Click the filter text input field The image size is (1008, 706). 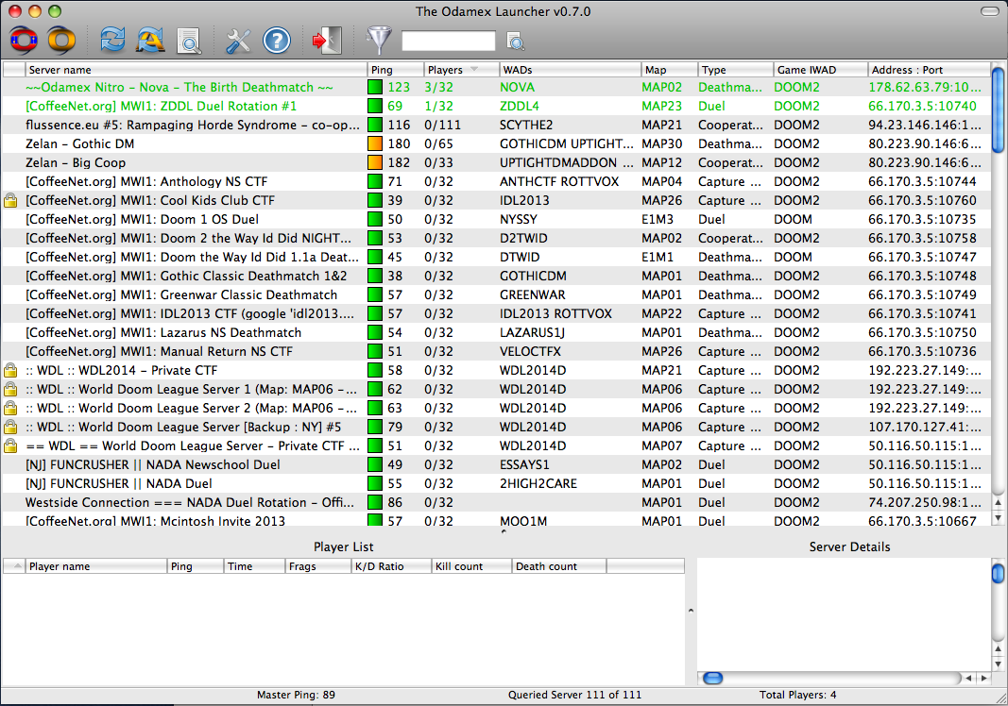click(x=448, y=41)
